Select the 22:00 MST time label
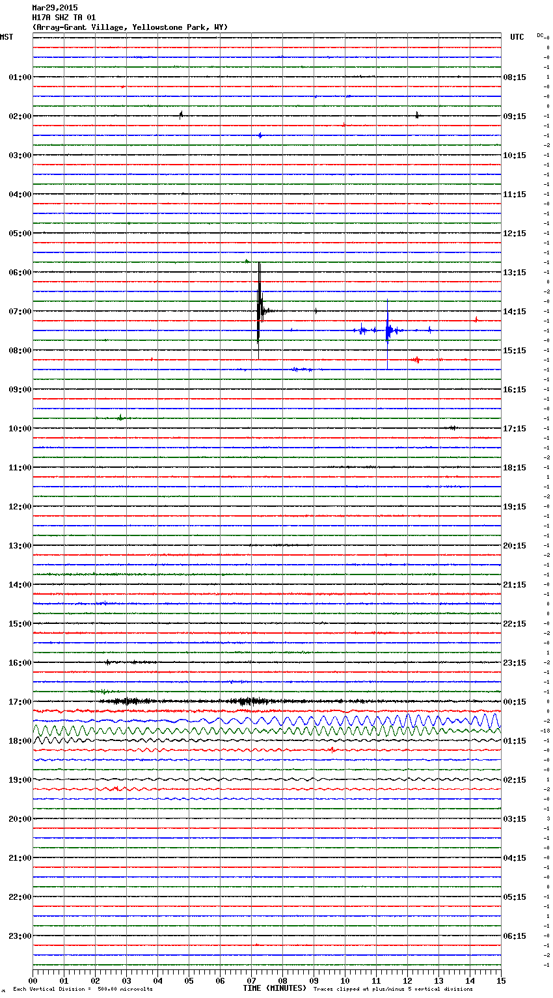 [20, 897]
